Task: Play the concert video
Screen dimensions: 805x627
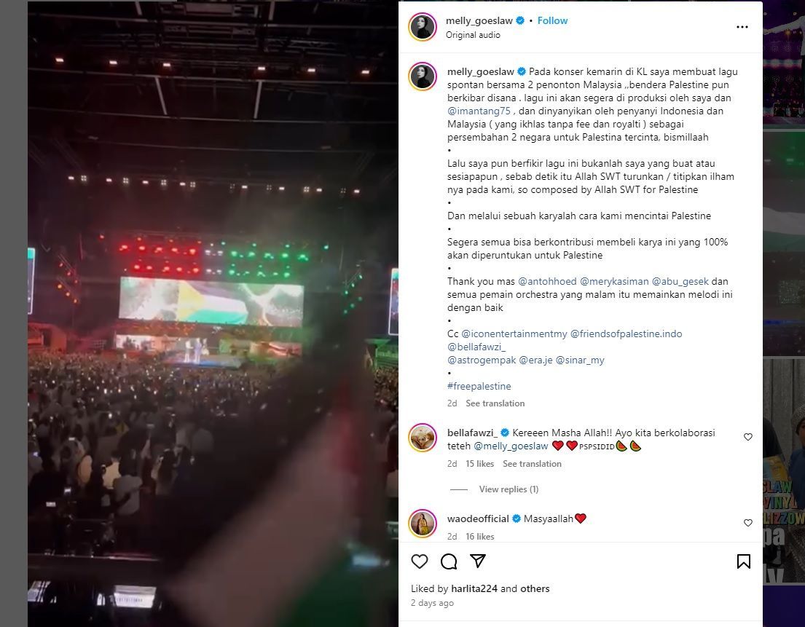Action: point(213,313)
